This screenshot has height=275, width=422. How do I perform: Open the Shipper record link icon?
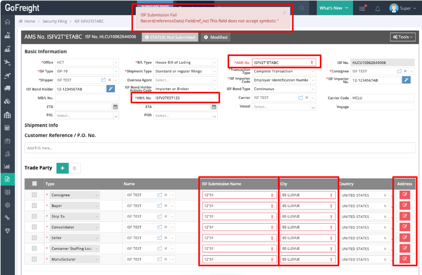pos(104,80)
